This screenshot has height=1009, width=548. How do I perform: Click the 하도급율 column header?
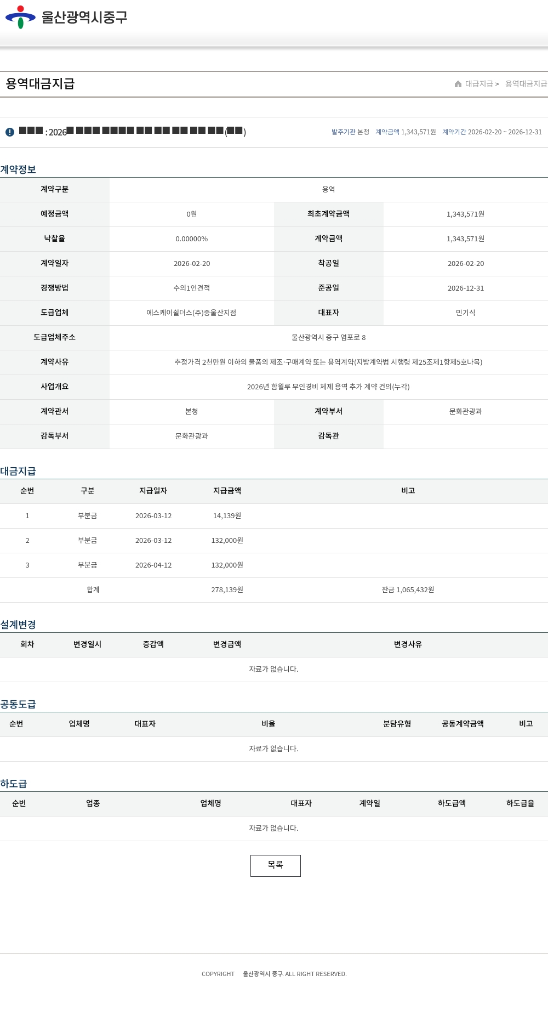coord(520,803)
